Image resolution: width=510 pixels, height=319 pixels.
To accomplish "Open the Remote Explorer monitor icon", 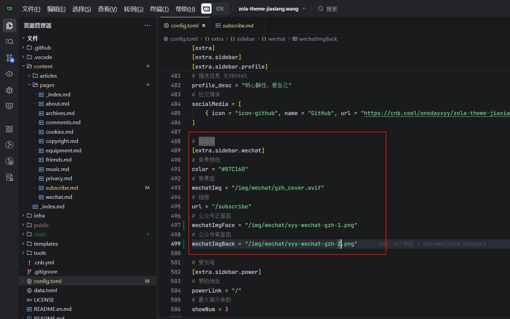I will 10,106.
